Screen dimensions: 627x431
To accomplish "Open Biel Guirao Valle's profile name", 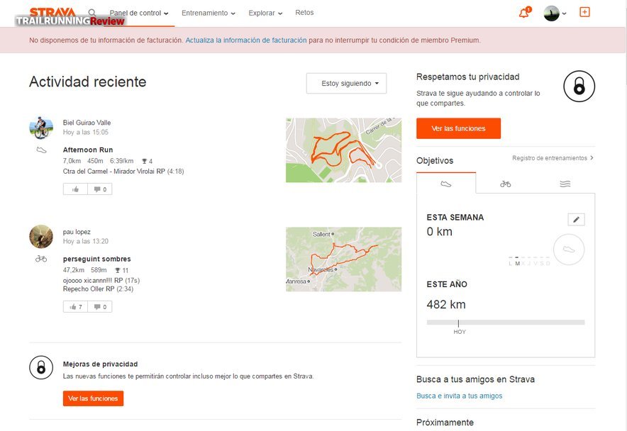I will click(x=87, y=123).
